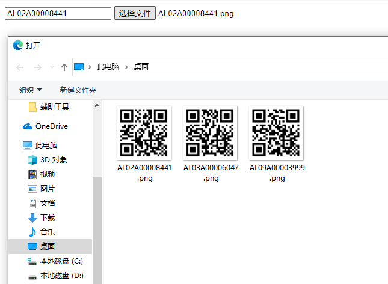This screenshot has width=388, height=284.
Task: Open 下载 folder in navigation pane
Action: 42,218
